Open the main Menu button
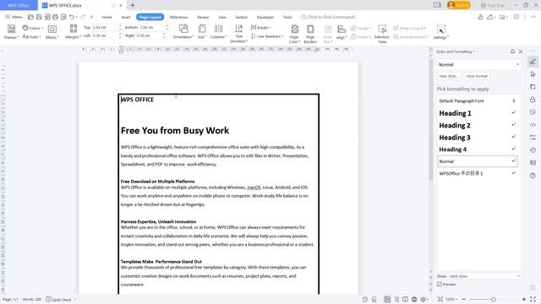The image size is (541, 304). 14,17
